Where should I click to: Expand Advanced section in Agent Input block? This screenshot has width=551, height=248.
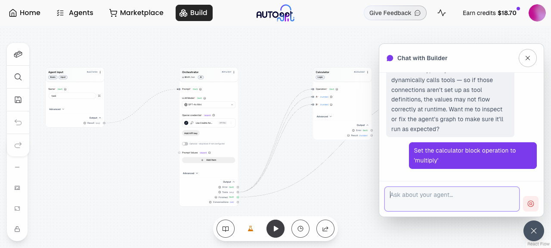point(57,109)
